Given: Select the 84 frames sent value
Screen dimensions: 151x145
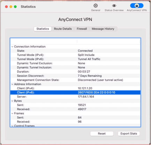Looking at the screenshot, I should click(80, 118).
